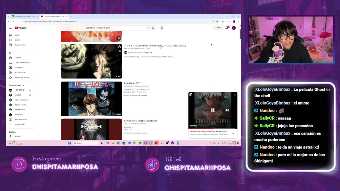Reload the page
The image size is (340, 191).
click(x=18, y=21)
